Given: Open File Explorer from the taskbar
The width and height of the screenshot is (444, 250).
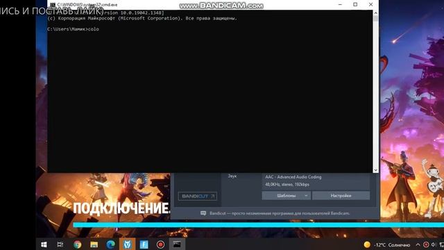Looking at the screenshot, I should tap(94, 244).
